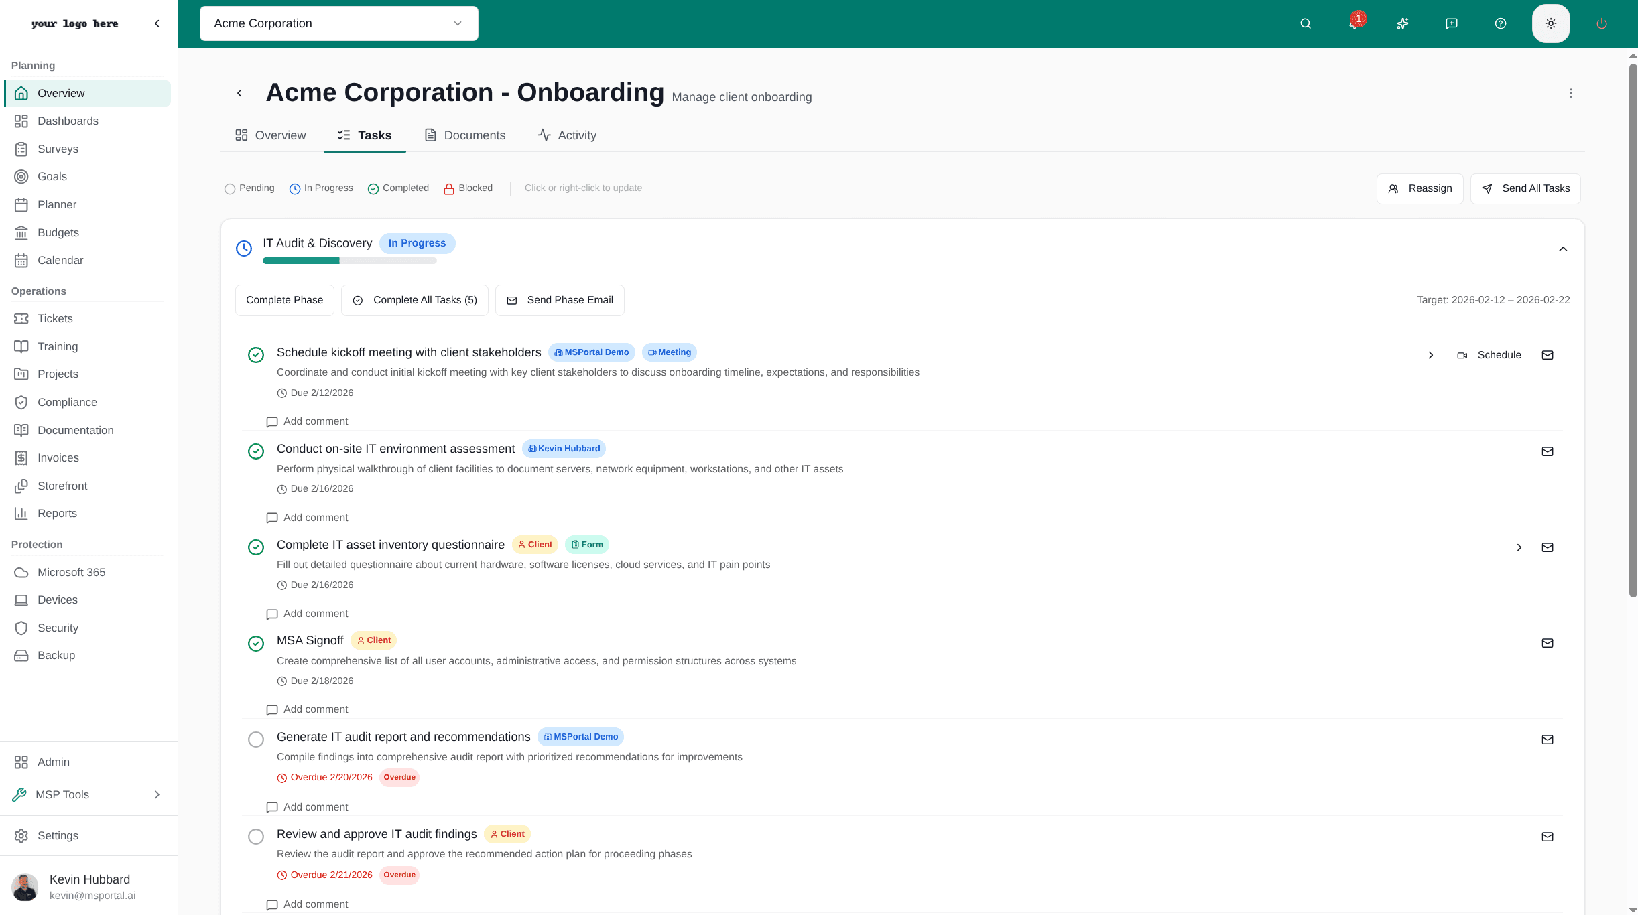Click the IT Audit & Discovery progress bar
1638x915 pixels.
[x=350, y=260]
